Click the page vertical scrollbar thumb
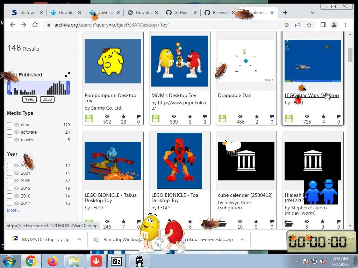358x268 pixels. 350,55
